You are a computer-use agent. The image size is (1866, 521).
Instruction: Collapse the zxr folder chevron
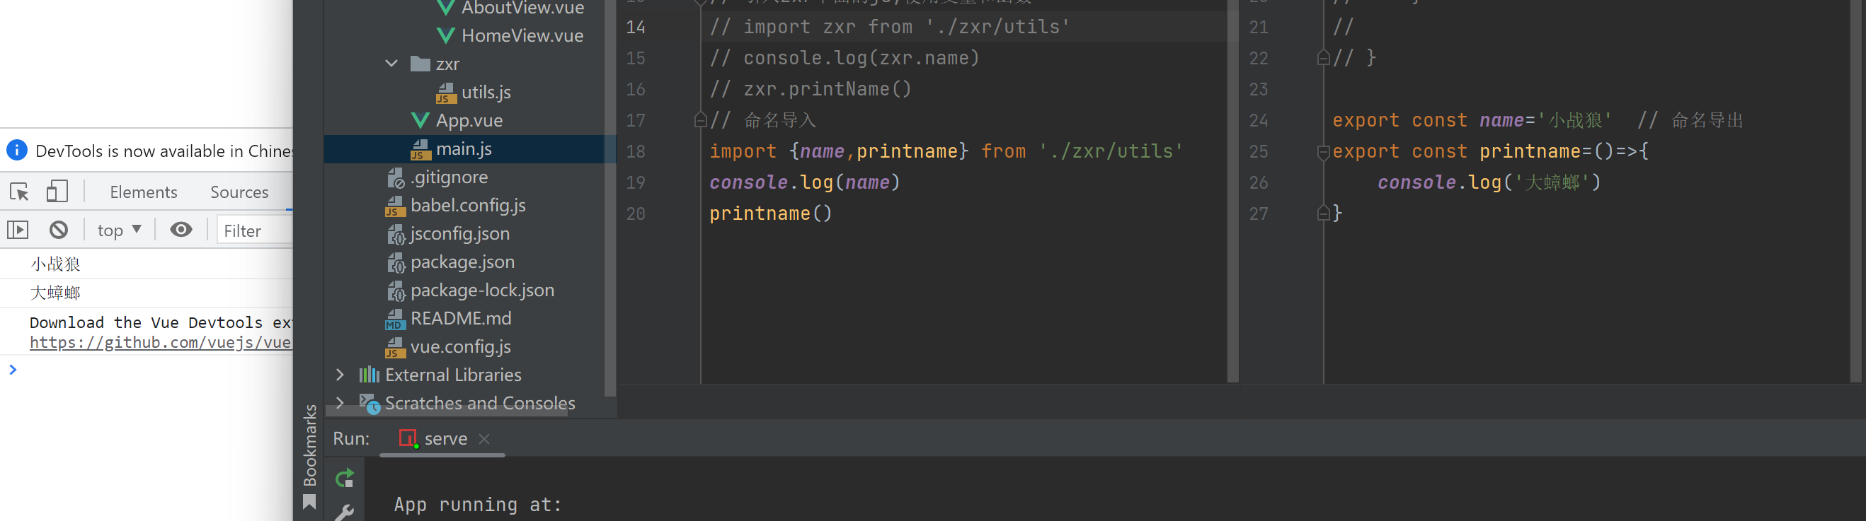click(391, 64)
